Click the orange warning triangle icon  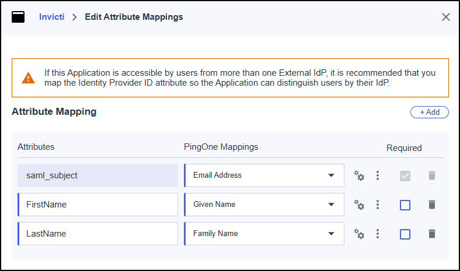28,78
